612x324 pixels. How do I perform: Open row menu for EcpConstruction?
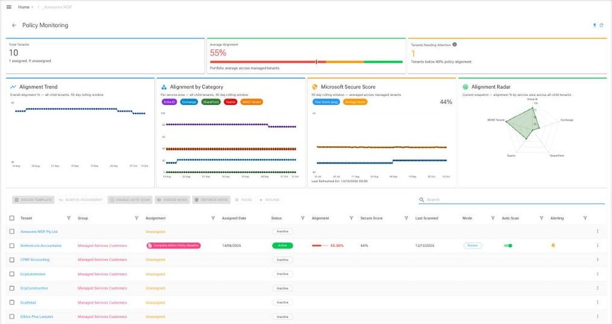(x=598, y=288)
